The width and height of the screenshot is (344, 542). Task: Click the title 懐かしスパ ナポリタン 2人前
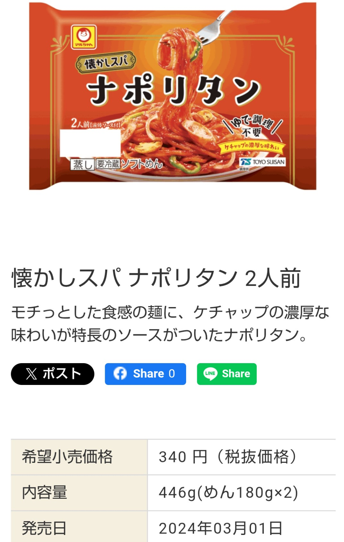tap(156, 278)
